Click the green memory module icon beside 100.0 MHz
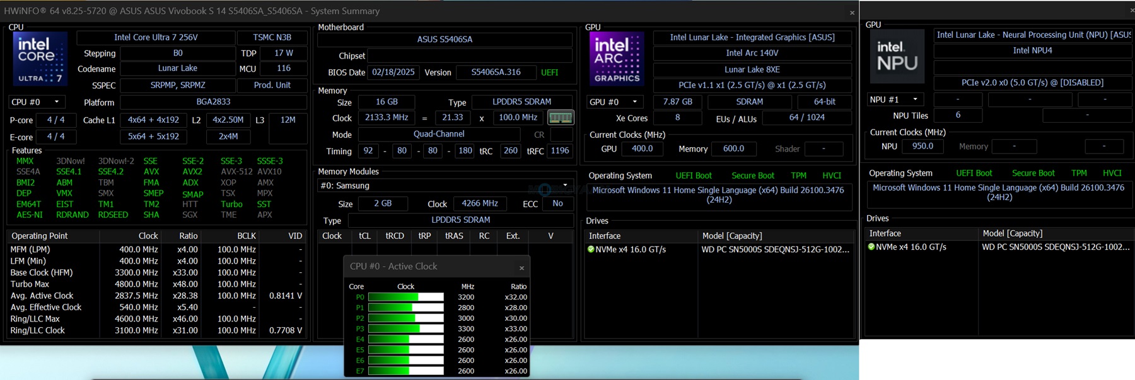This screenshot has height=380, width=1135. [560, 118]
